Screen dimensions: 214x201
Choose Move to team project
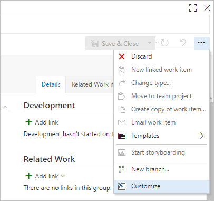click(161, 96)
